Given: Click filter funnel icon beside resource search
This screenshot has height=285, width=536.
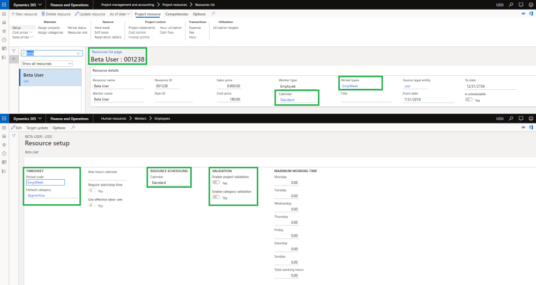Looking at the screenshot, I should coord(14,51).
